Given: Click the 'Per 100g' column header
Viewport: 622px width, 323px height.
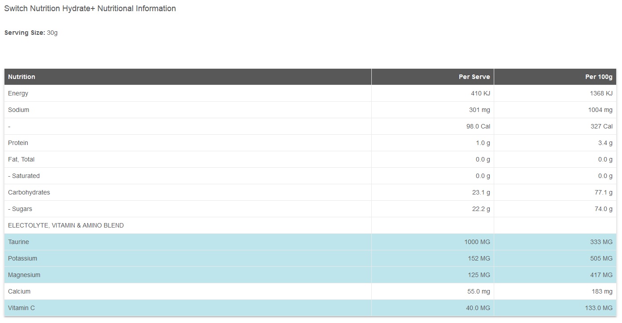Looking at the screenshot, I should pyautogui.click(x=599, y=77).
